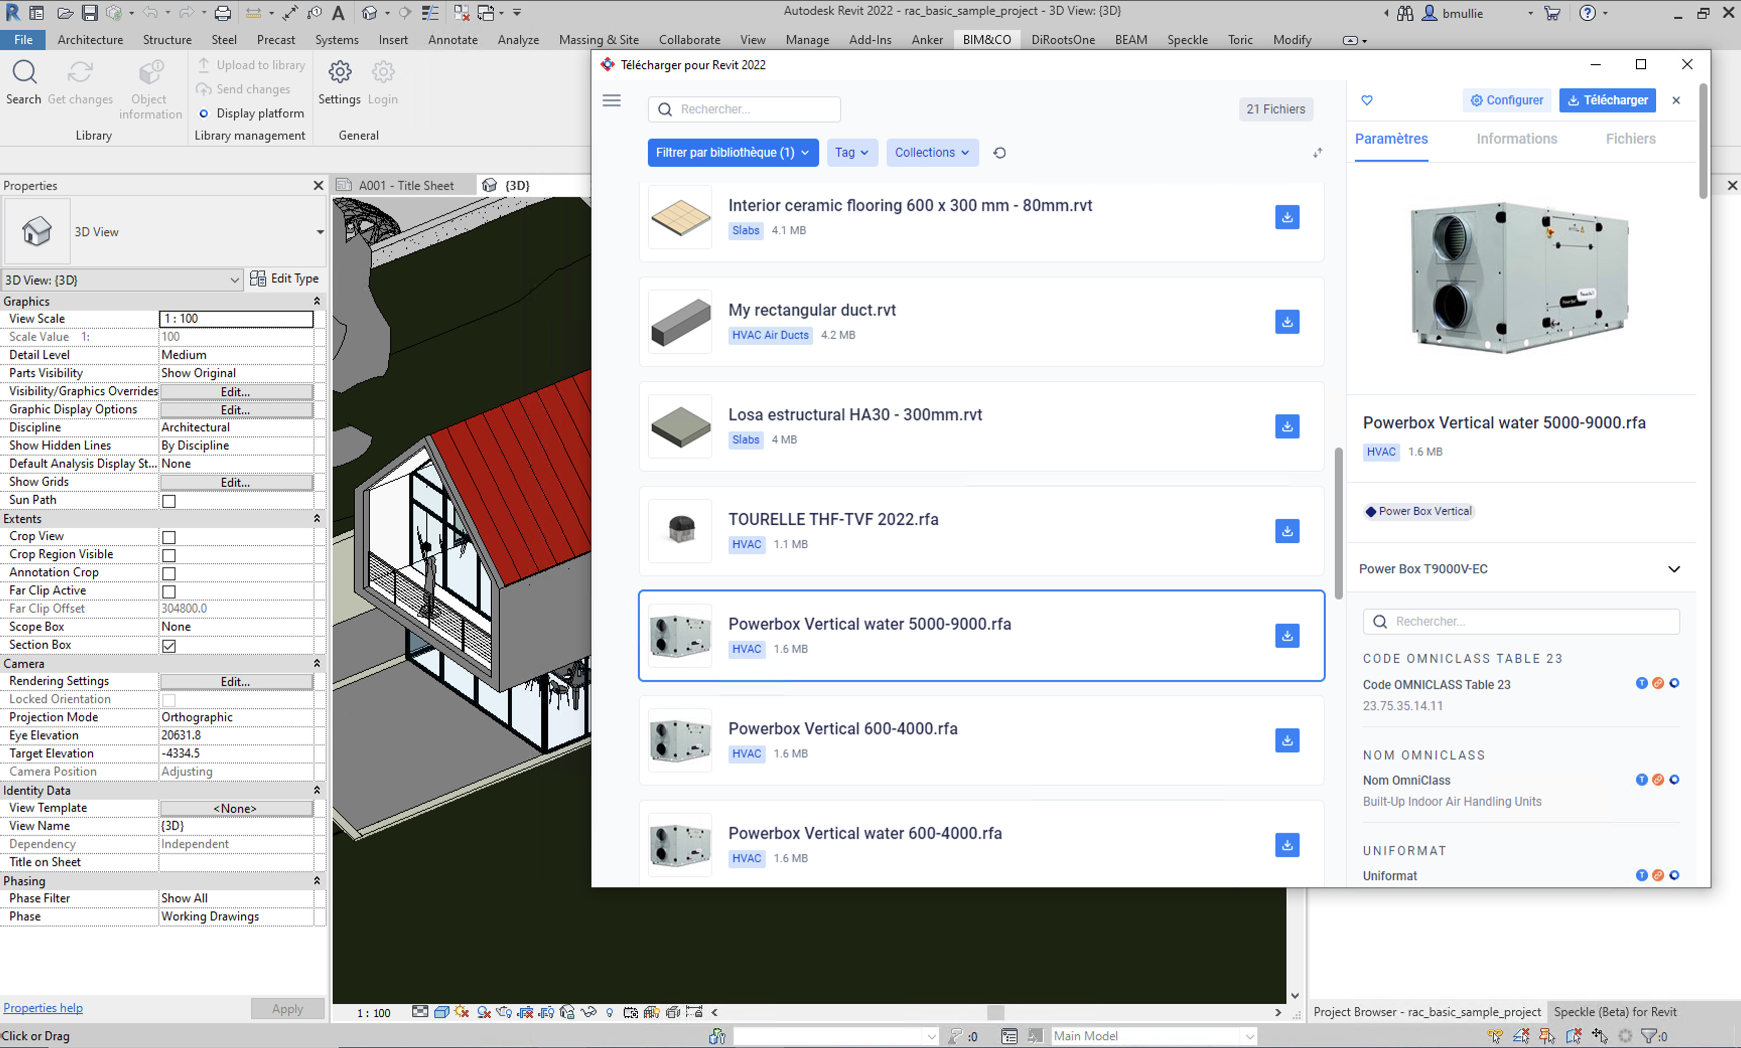Check the Annotation Crop box

pos(169,573)
